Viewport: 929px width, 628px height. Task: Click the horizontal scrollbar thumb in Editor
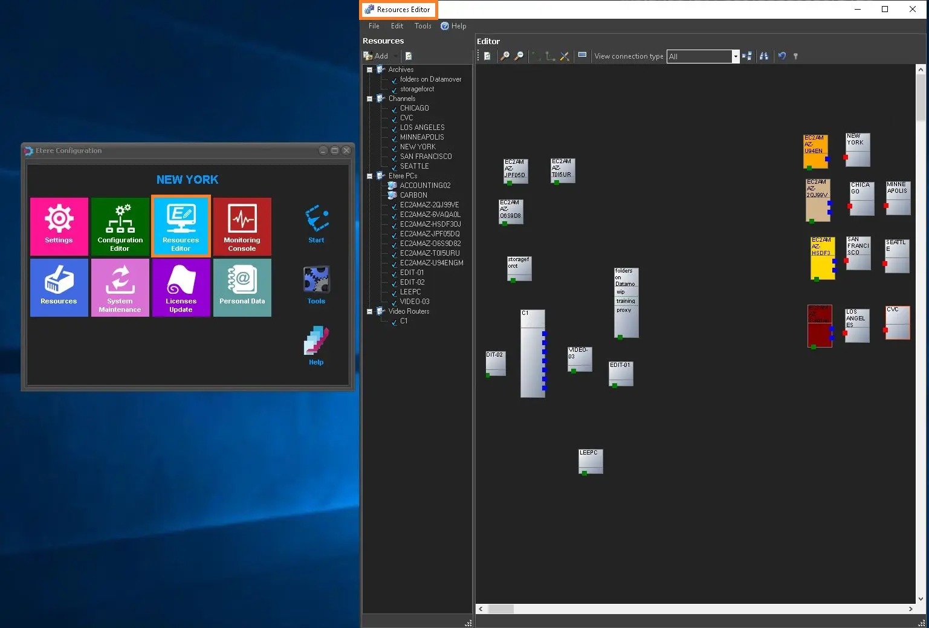coord(500,609)
